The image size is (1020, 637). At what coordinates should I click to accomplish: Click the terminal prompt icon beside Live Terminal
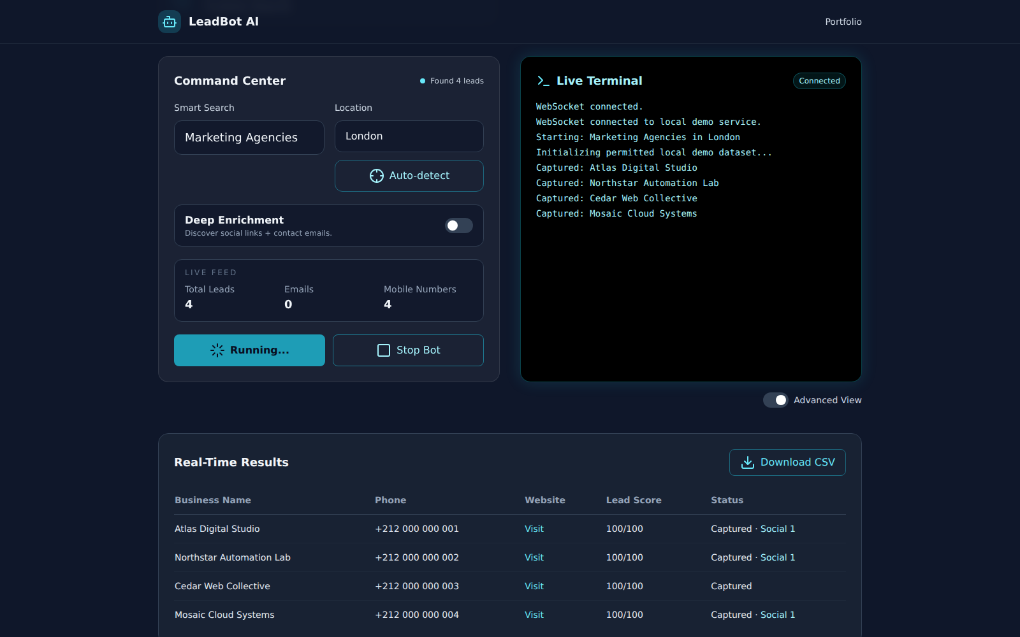click(543, 81)
